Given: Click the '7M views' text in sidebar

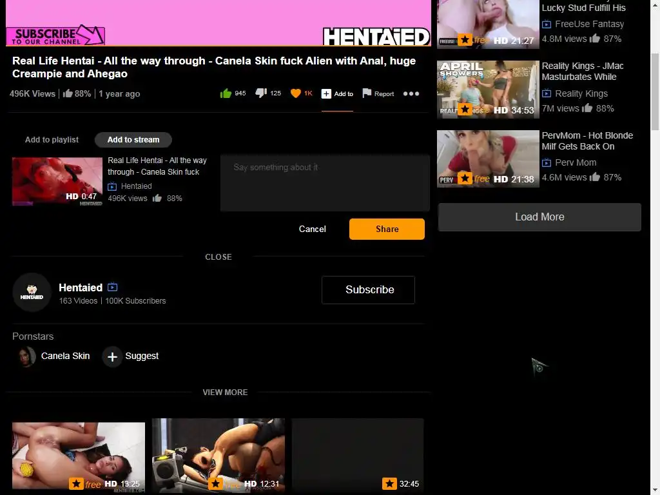Looking at the screenshot, I should point(560,108).
